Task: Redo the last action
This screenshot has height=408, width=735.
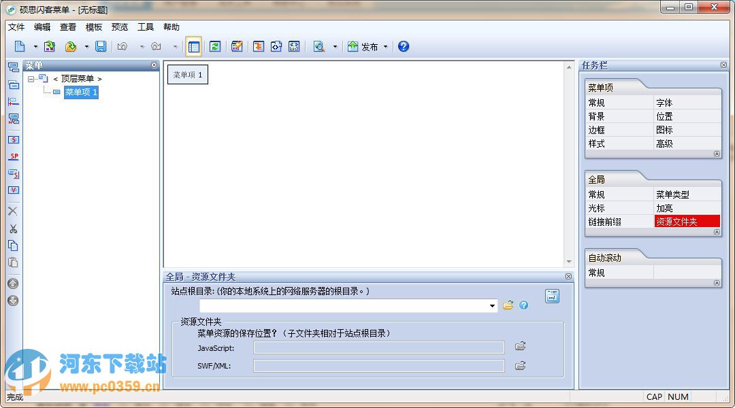Action: tap(155, 46)
